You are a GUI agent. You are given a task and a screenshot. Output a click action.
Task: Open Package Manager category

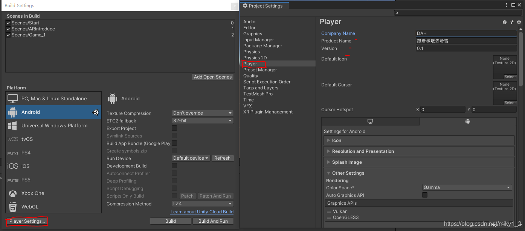tap(262, 46)
